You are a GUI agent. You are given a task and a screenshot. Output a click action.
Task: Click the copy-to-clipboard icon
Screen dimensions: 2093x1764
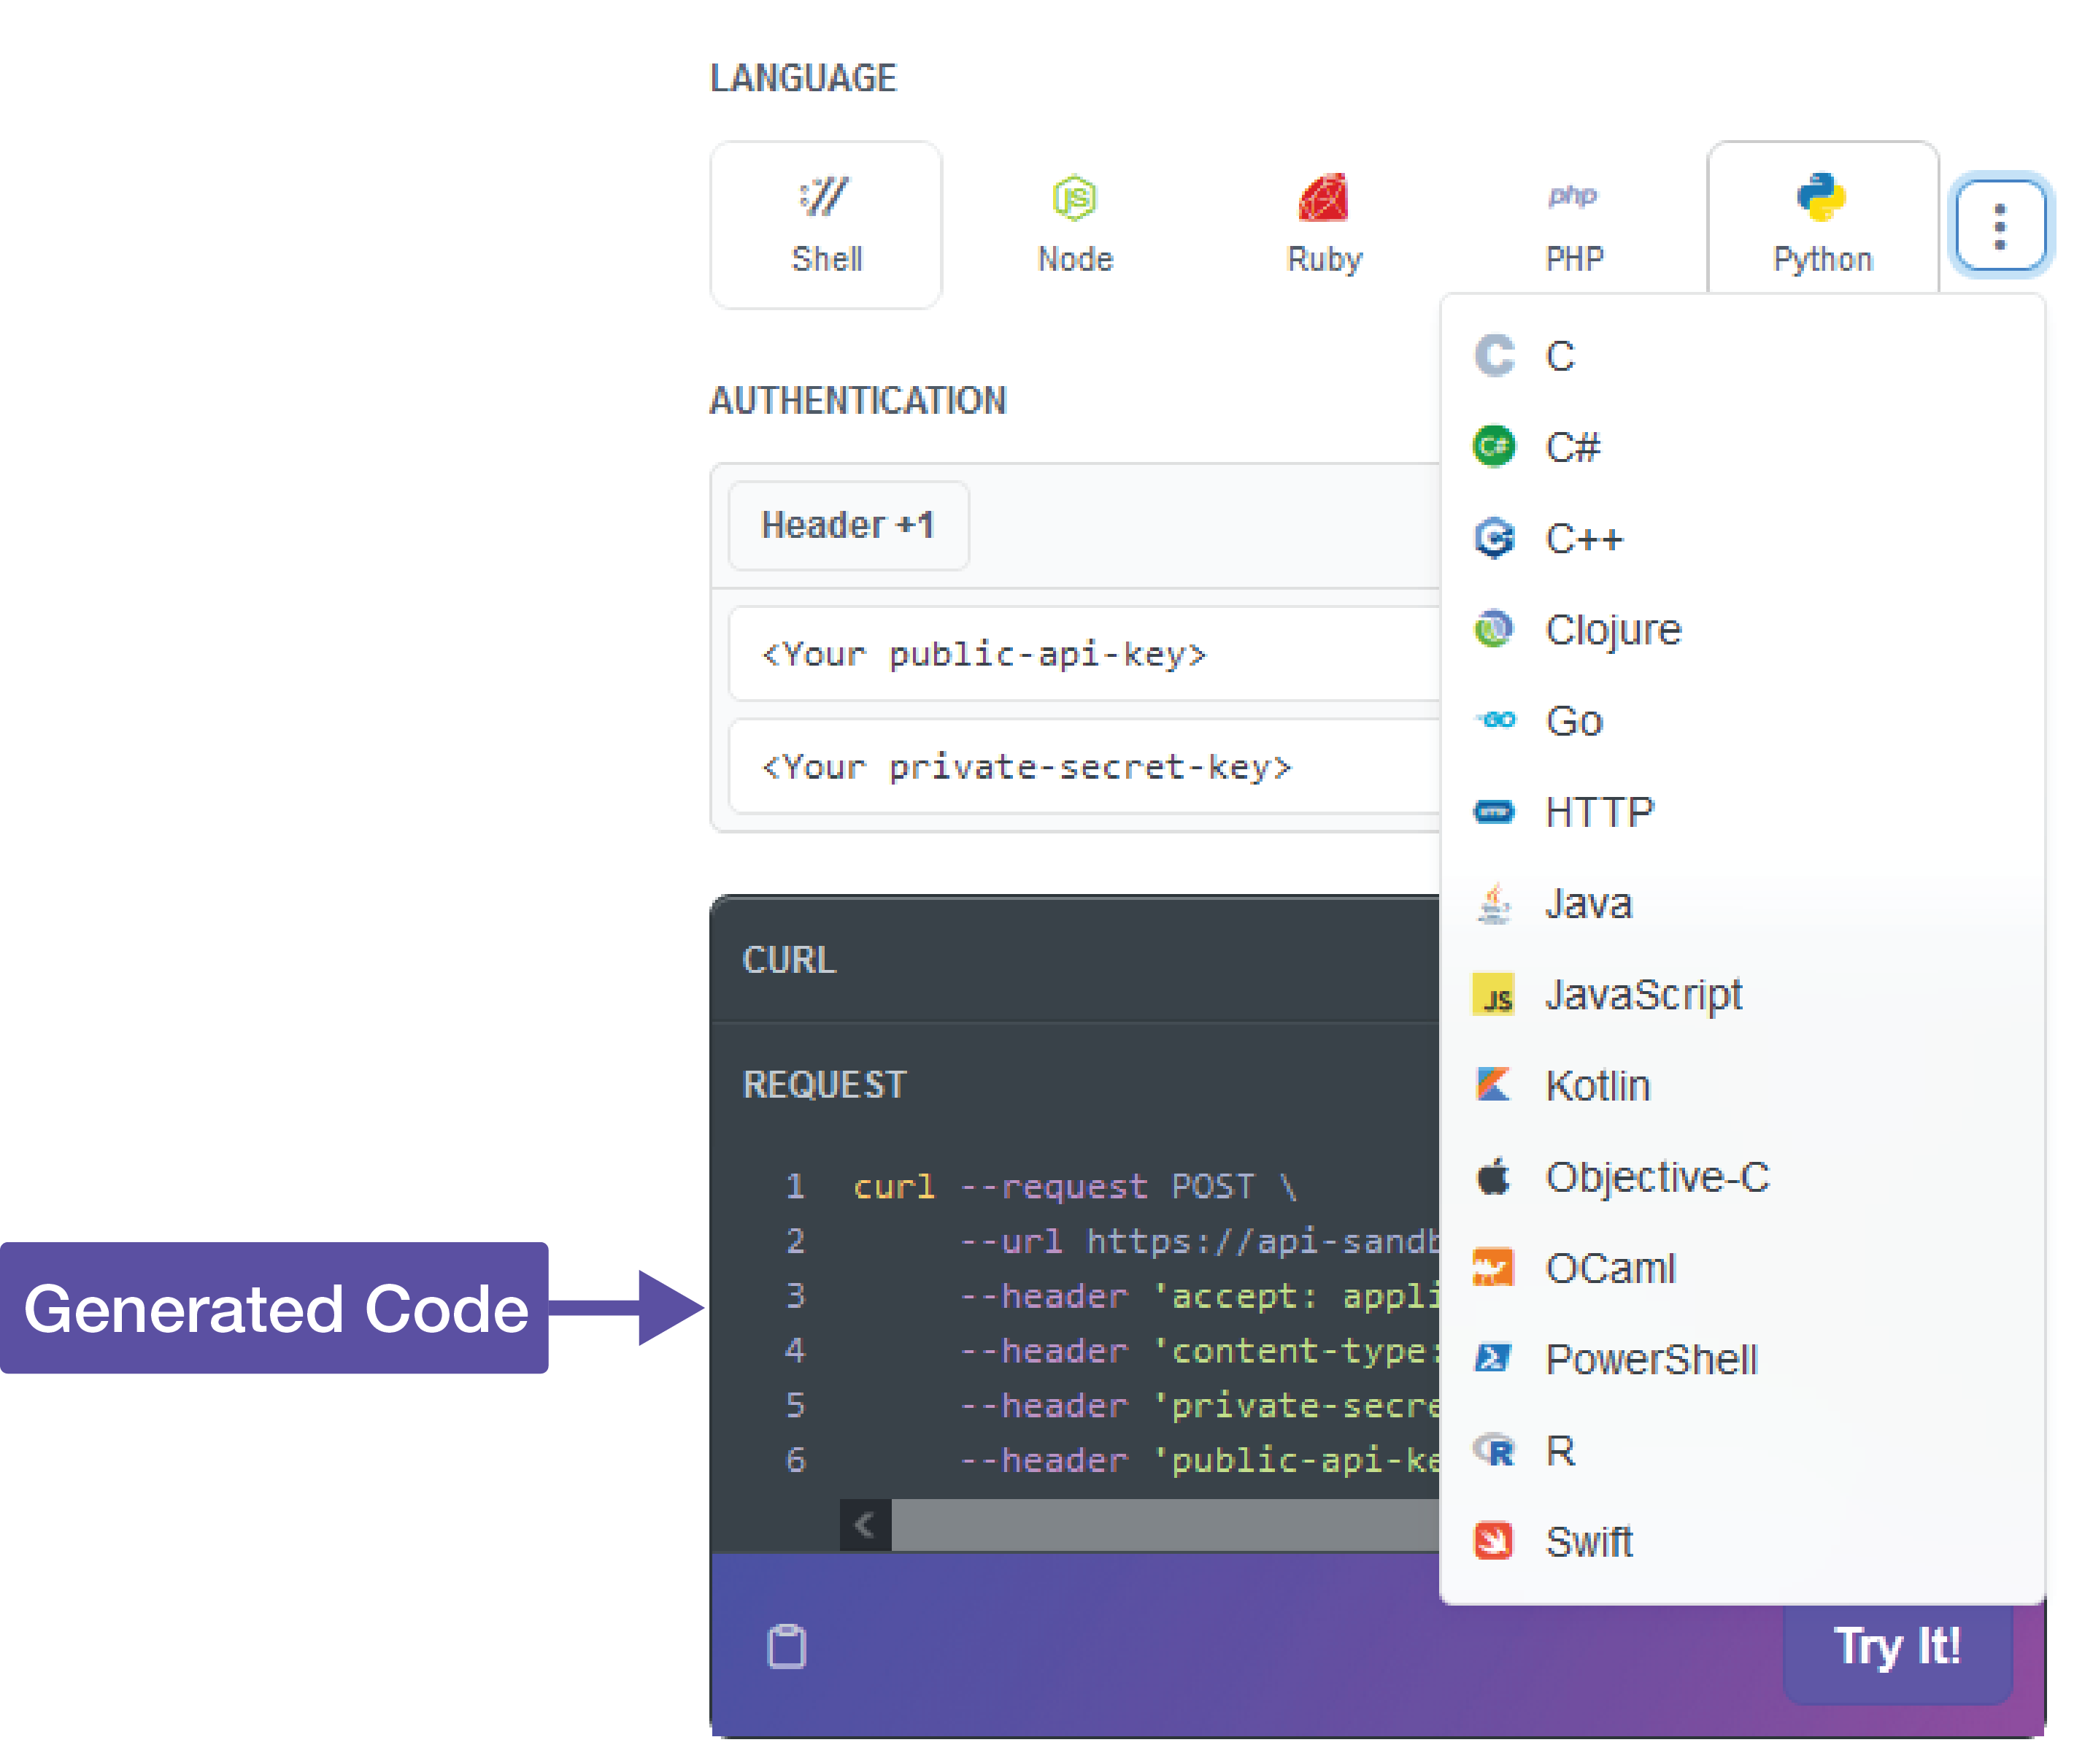tap(786, 1646)
